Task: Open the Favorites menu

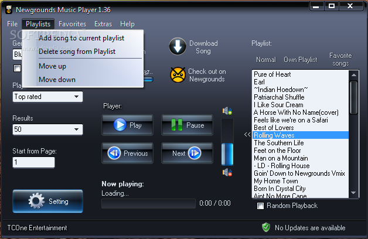Action: (x=72, y=24)
